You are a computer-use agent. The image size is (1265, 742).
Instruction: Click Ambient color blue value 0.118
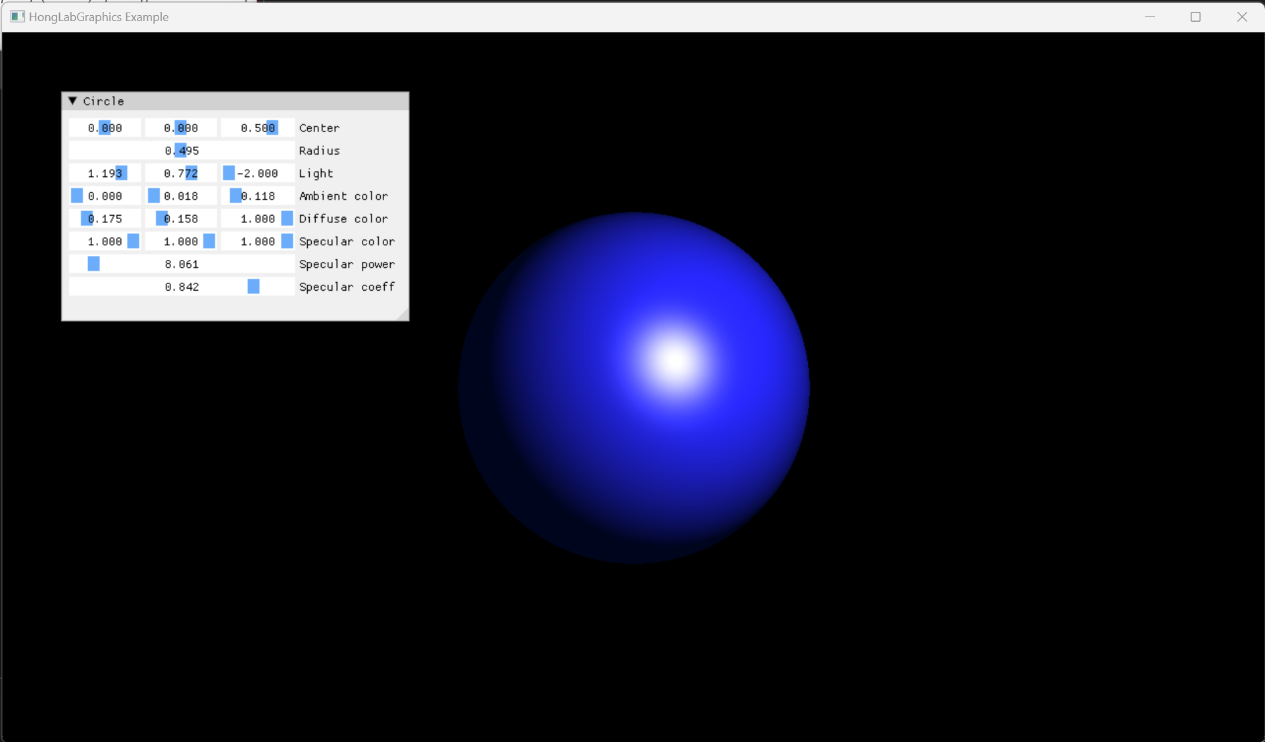click(257, 196)
